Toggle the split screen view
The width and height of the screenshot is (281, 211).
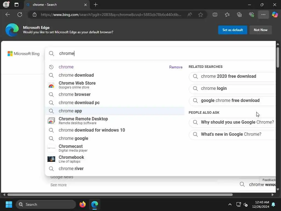tap(215, 15)
